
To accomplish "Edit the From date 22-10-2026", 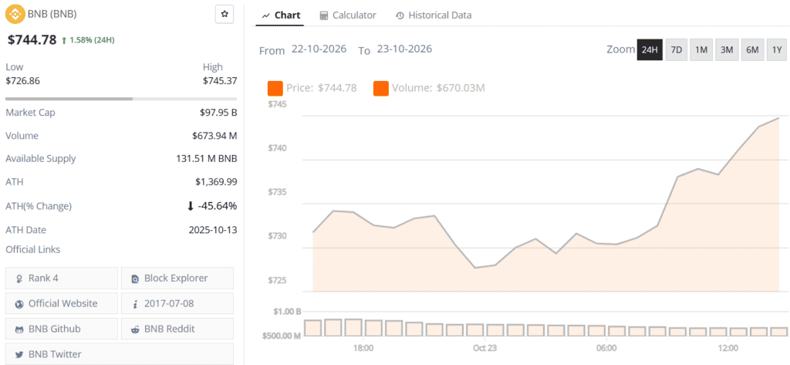I will (x=319, y=49).
